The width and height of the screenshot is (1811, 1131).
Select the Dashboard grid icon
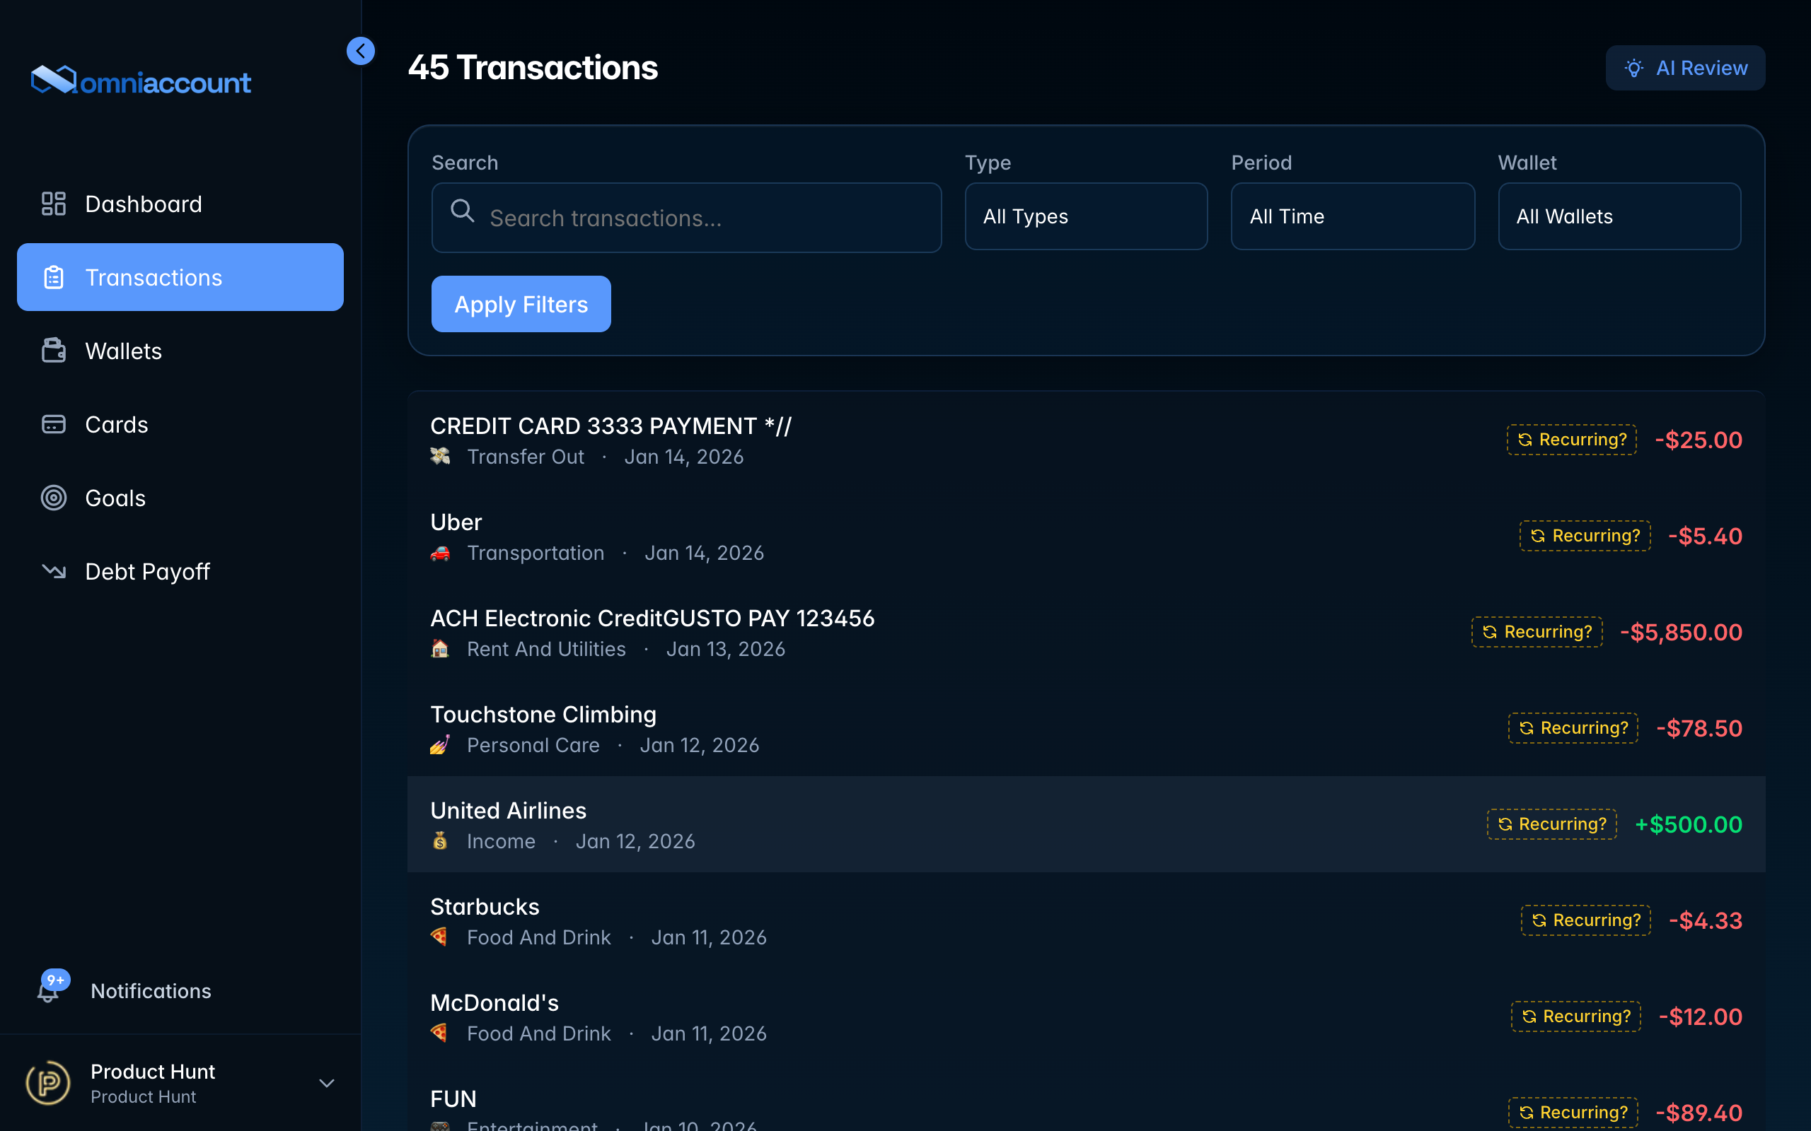click(53, 204)
